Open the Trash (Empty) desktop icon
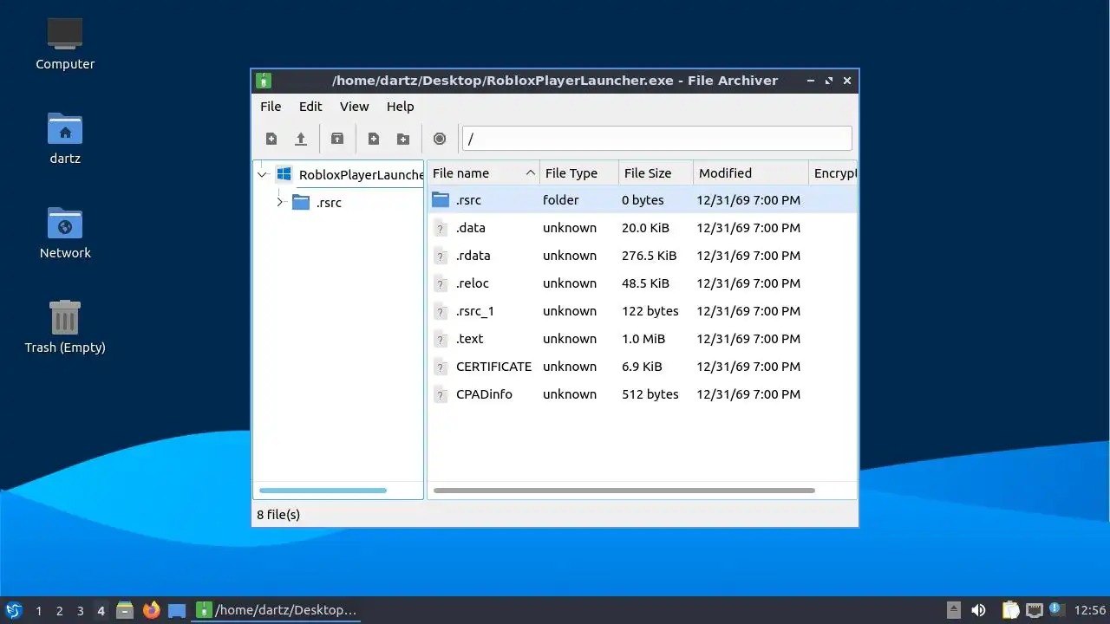 point(65,327)
